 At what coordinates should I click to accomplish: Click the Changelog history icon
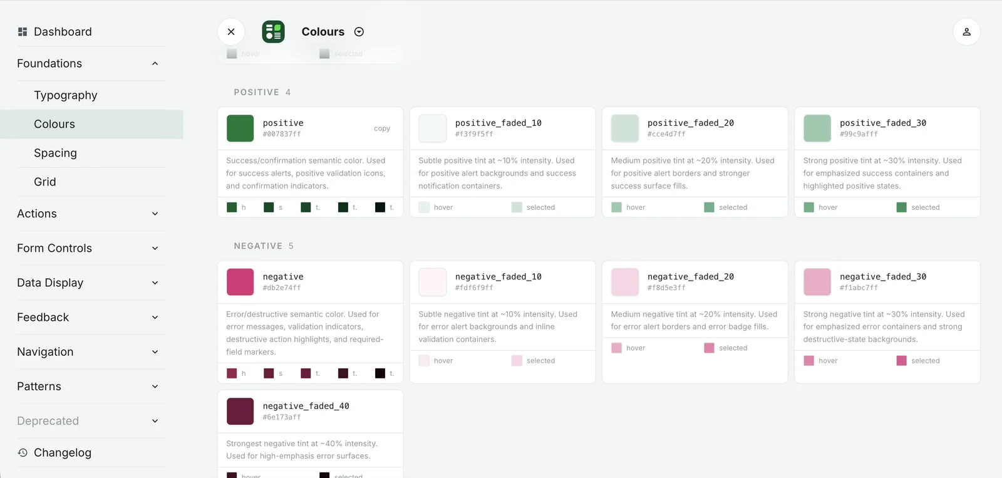(23, 452)
